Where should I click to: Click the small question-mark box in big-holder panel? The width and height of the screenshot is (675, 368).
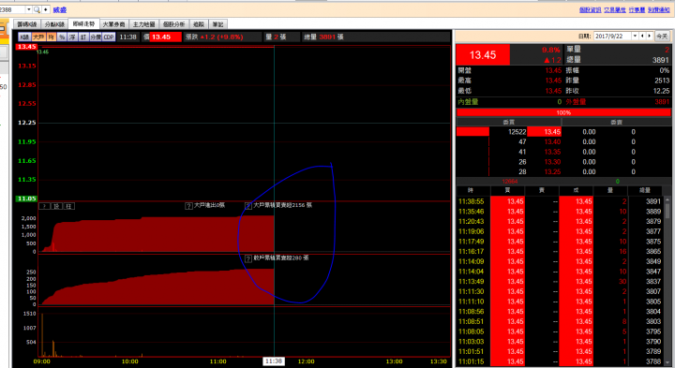pos(45,206)
